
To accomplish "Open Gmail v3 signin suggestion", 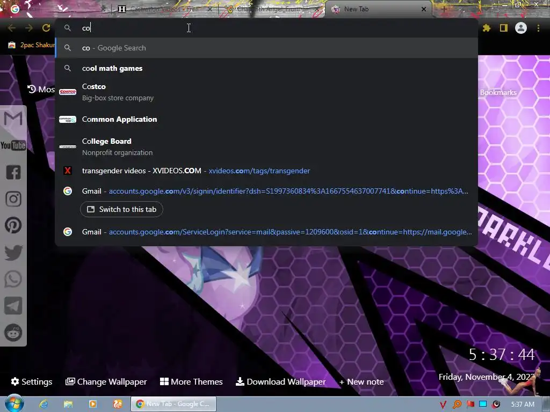I will tap(266, 191).
